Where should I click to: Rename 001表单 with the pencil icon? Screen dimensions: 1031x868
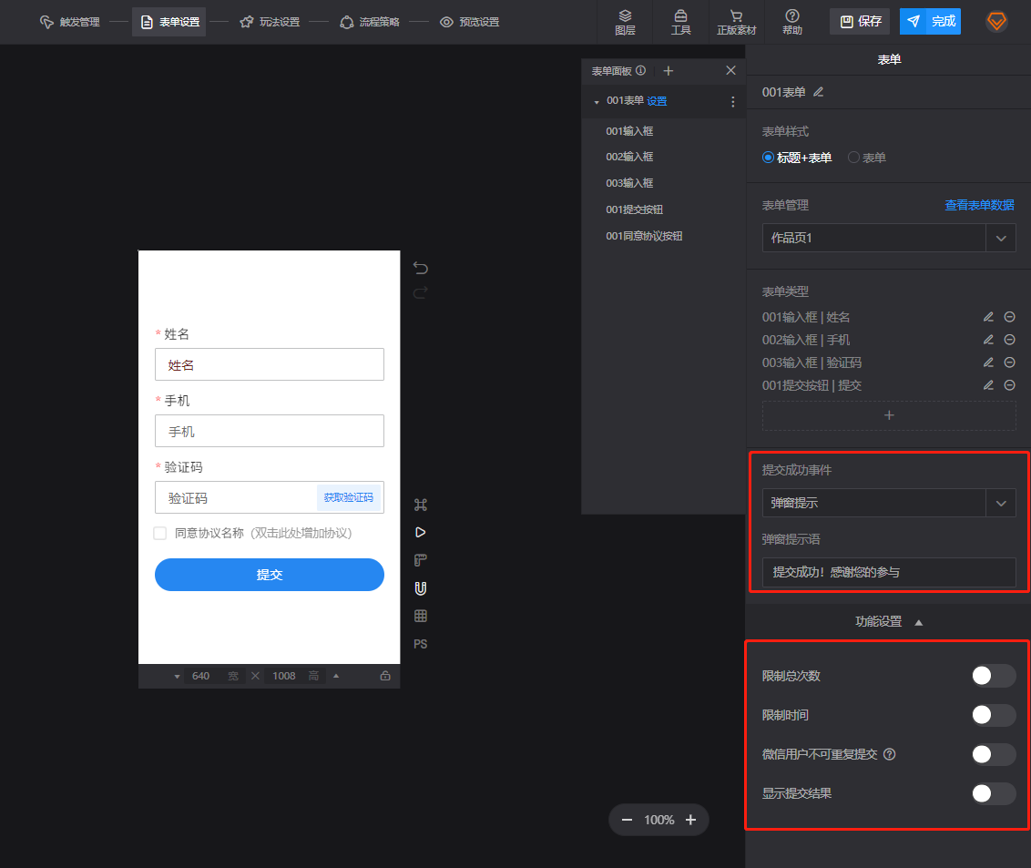[x=819, y=92]
